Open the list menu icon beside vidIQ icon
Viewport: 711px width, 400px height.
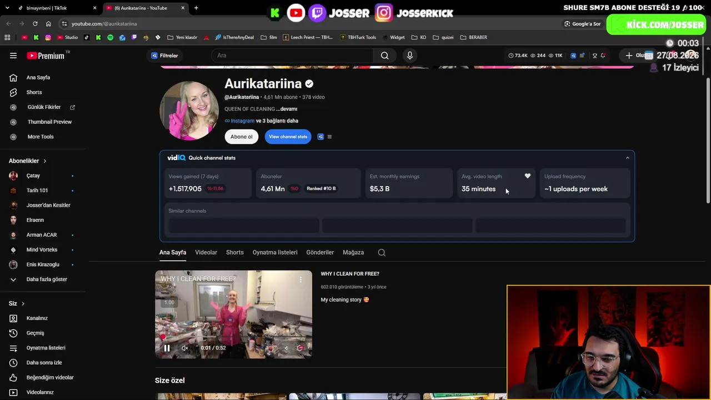tap(329, 137)
